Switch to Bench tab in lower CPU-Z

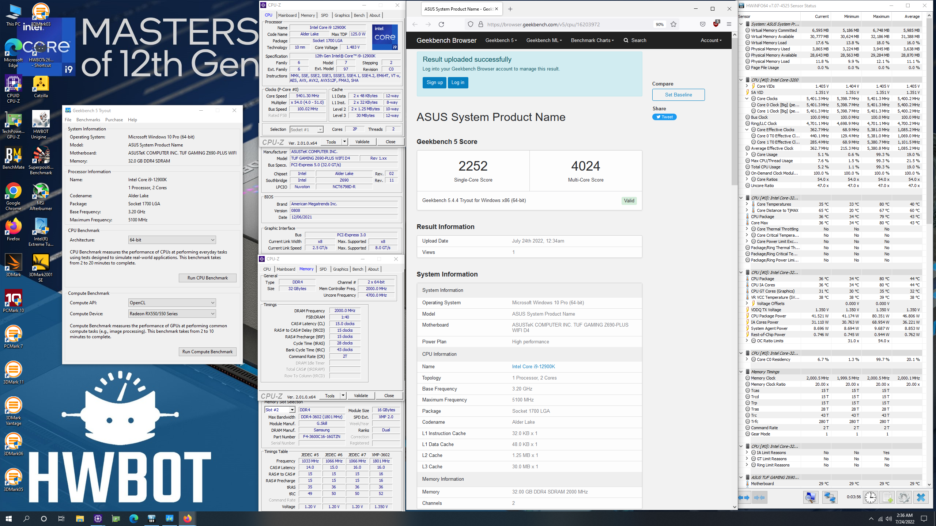click(x=358, y=269)
